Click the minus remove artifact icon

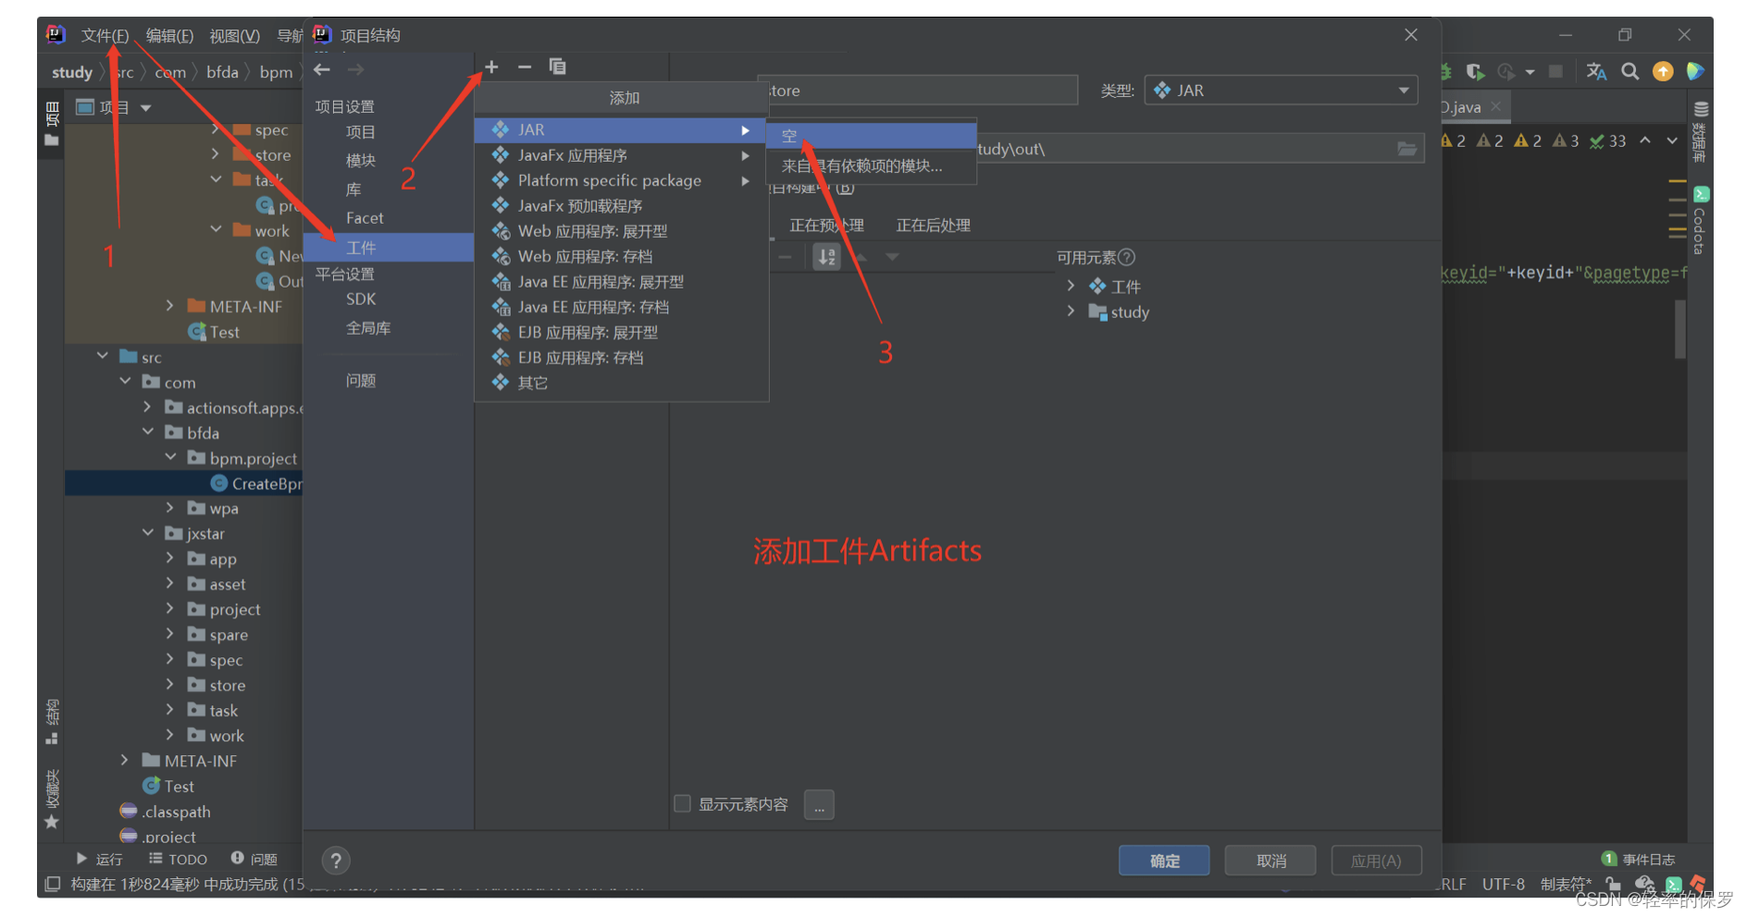tap(525, 67)
